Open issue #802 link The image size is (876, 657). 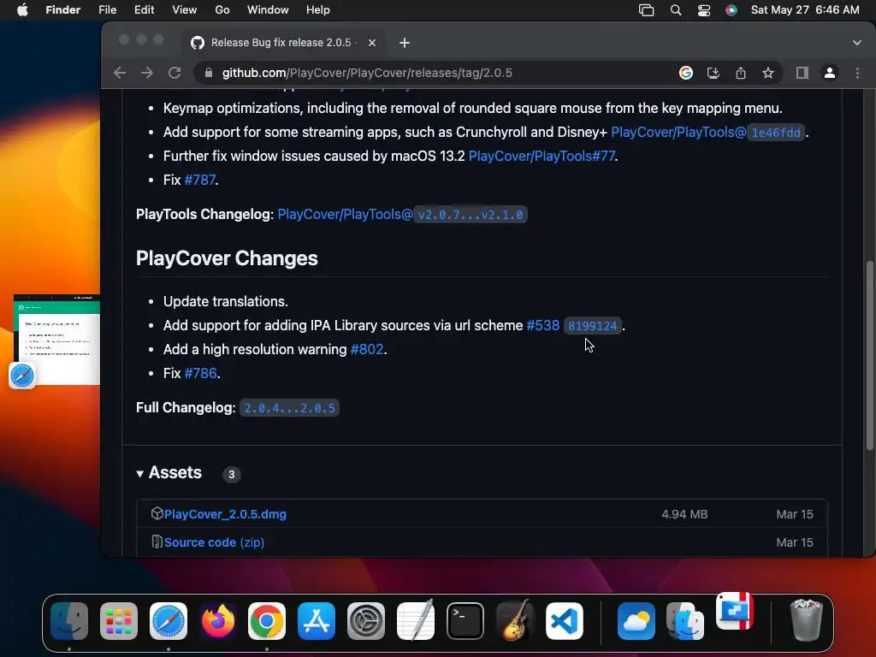(367, 350)
